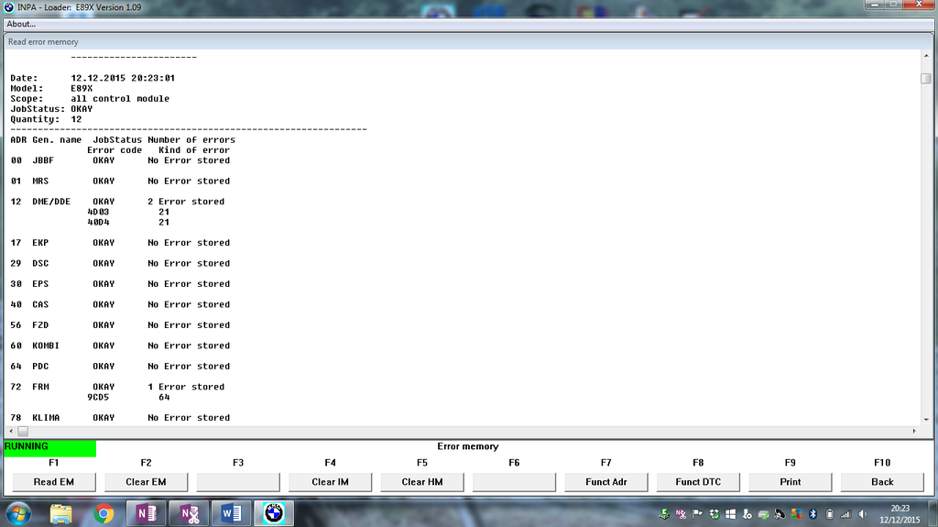Launch Google Chrome from the taskbar
Image resolution: width=938 pixels, height=527 pixels.
tap(104, 514)
